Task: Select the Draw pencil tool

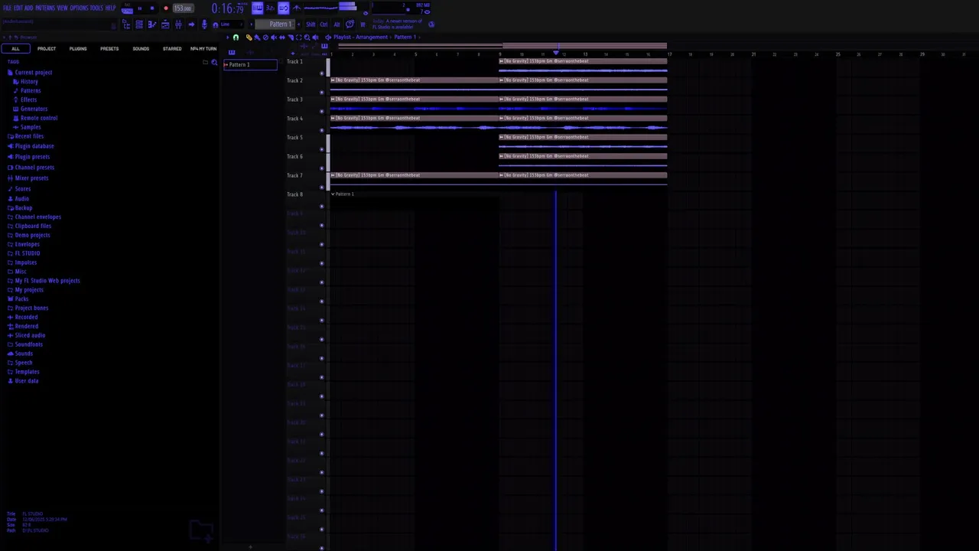Action: [x=249, y=37]
